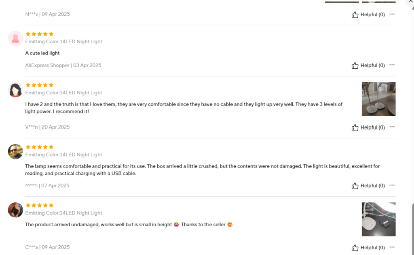Screen dimensions: 414x255
Task: Click AliExpress Shopper's default pink avatar
Action: [x=15, y=38]
